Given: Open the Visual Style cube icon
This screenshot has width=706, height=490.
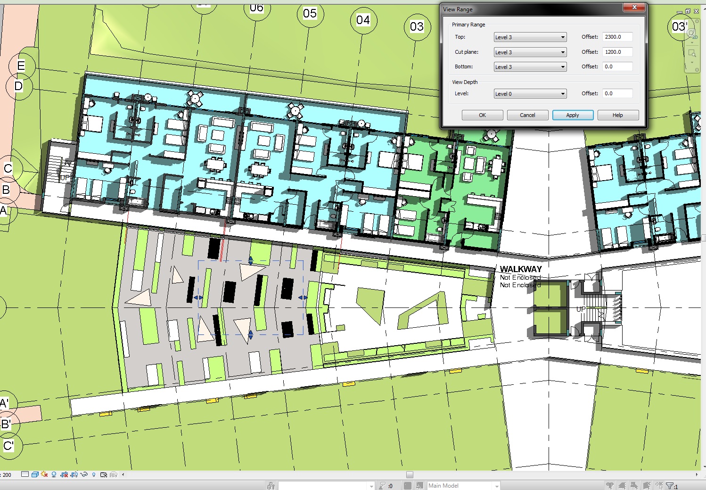Looking at the screenshot, I should click(x=35, y=474).
